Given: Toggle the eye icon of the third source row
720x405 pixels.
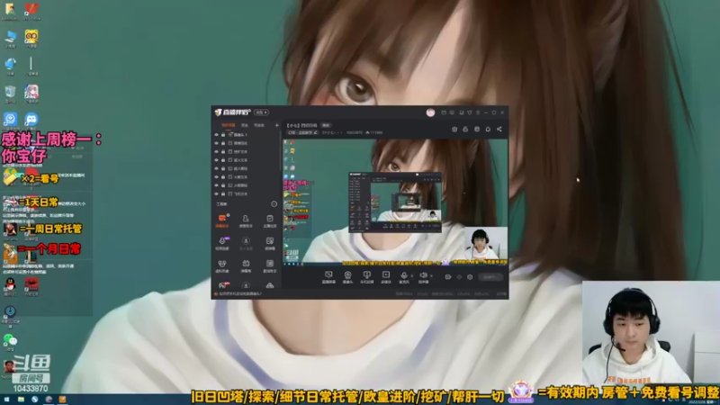Looking at the screenshot, I should [217, 151].
